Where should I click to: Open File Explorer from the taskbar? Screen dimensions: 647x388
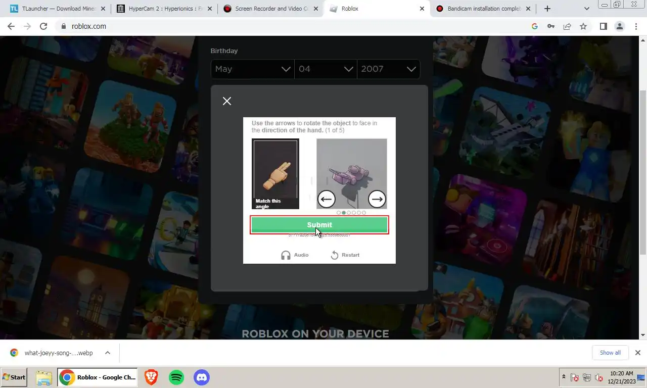tap(44, 377)
